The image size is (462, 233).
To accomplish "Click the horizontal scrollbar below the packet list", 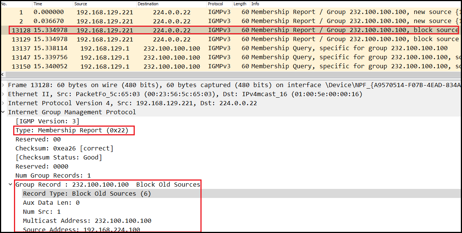I will [226, 74].
